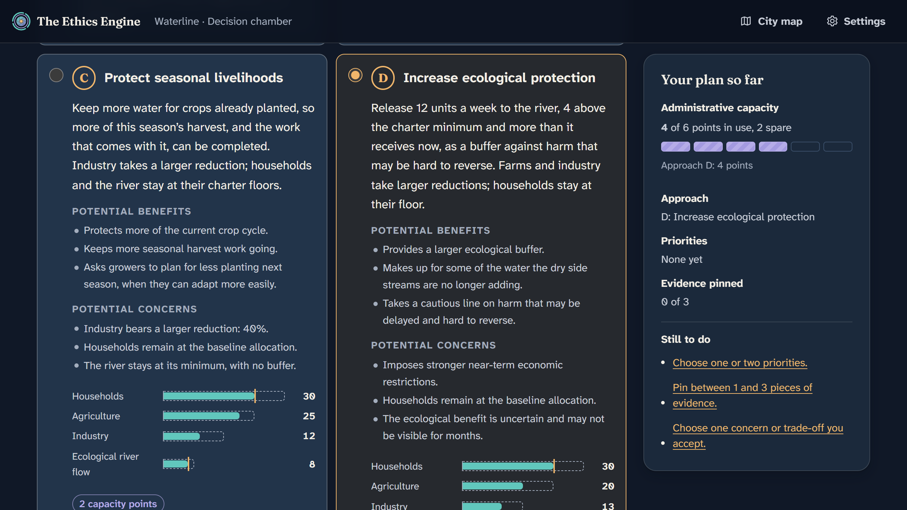Click 'Protects more of the current crop cycle.'
This screenshot has height=510, width=907.
[x=176, y=230]
